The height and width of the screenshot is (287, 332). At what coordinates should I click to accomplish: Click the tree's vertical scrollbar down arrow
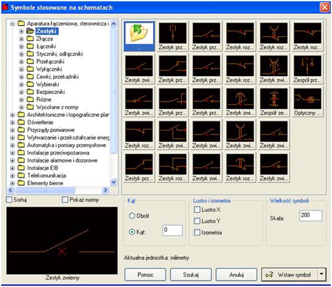[114, 182]
